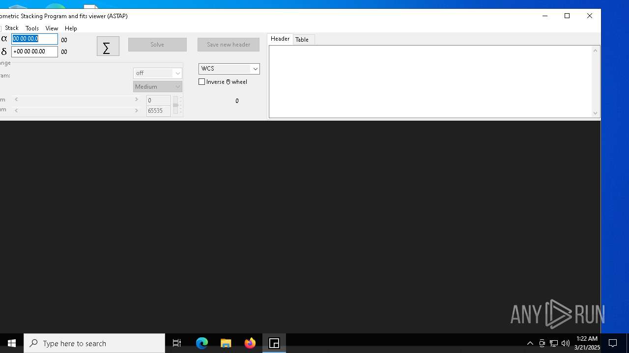Open the Tools menu
This screenshot has width=629, height=353.
(x=32, y=28)
